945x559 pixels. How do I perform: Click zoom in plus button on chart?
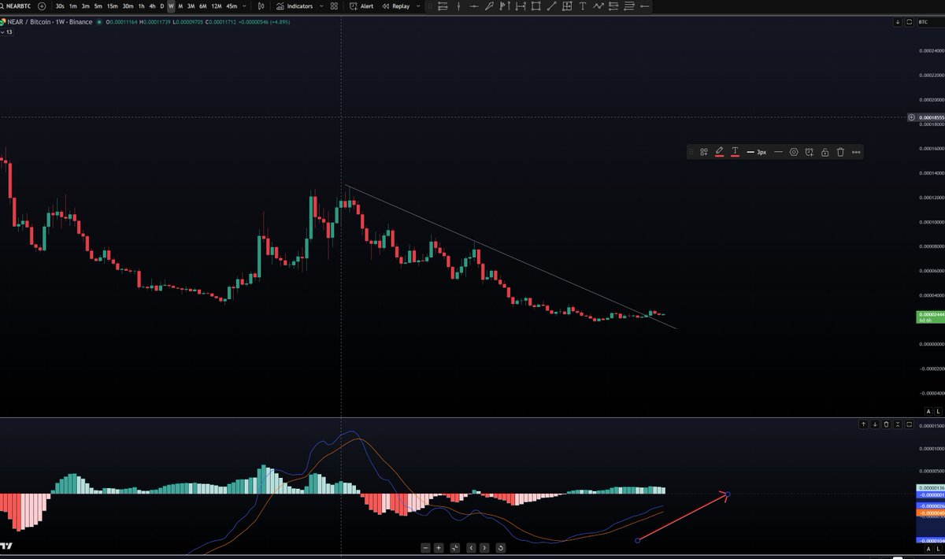pos(439,547)
